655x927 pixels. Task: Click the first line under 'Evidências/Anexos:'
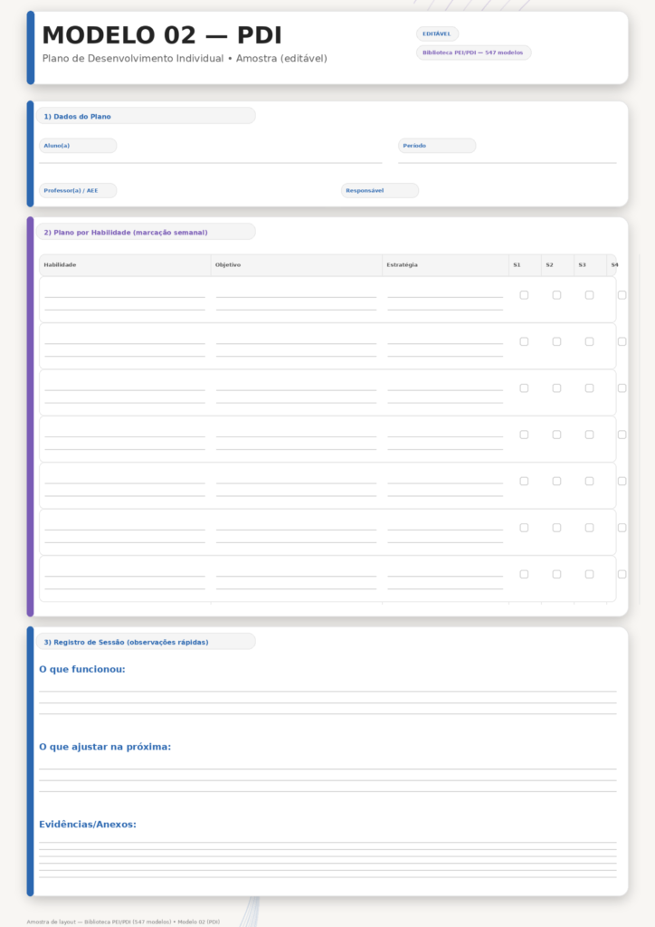point(327,842)
